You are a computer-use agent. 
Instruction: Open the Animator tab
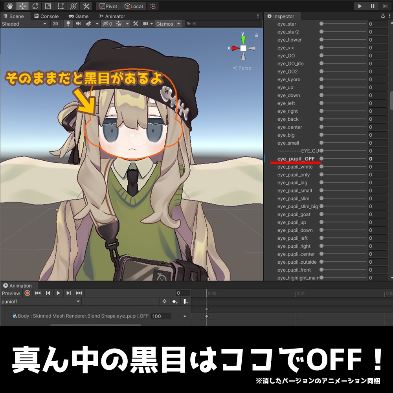112,16
